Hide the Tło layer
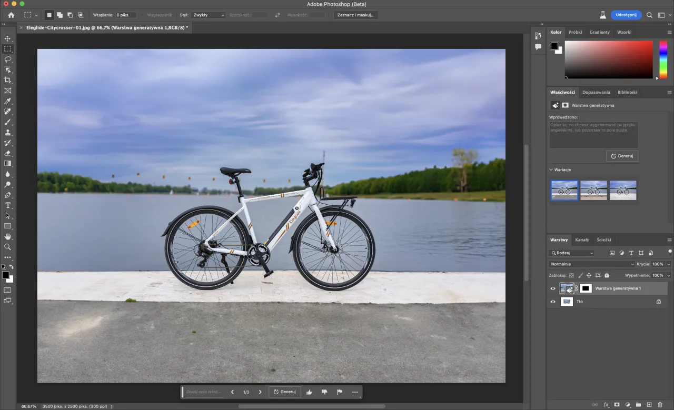 coord(553,302)
